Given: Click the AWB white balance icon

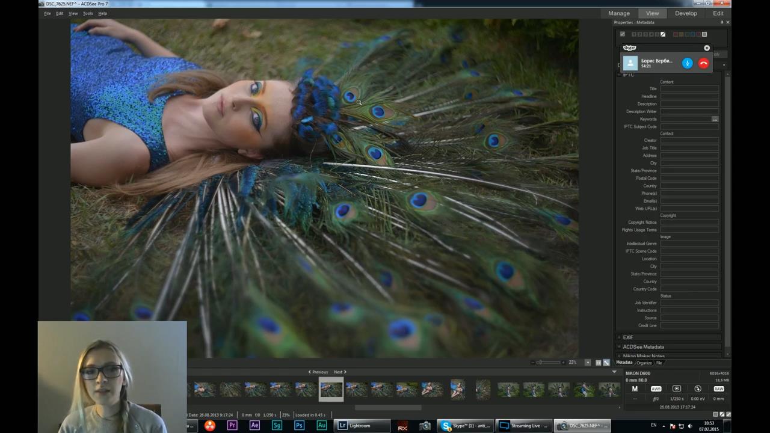Looking at the screenshot, I should [656, 389].
